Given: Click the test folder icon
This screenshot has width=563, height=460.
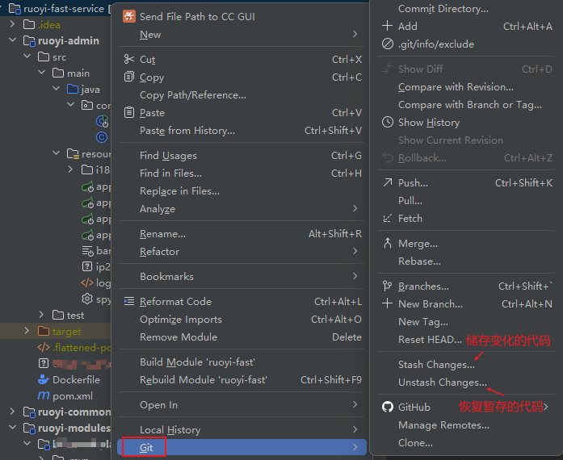Looking at the screenshot, I should (x=58, y=315).
